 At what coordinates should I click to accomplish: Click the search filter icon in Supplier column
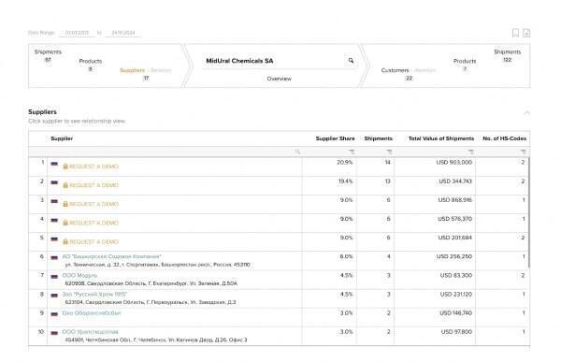click(x=297, y=152)
